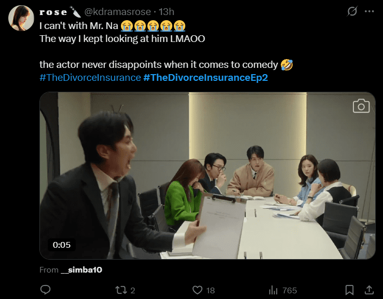
Task: Bookmark this post
Action: pyautogui.click(x=350, y=290)
